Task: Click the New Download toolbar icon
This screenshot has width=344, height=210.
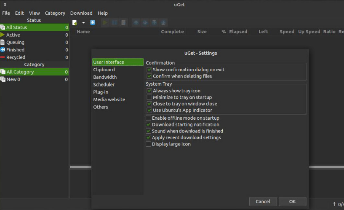Action: click(75, 23)
